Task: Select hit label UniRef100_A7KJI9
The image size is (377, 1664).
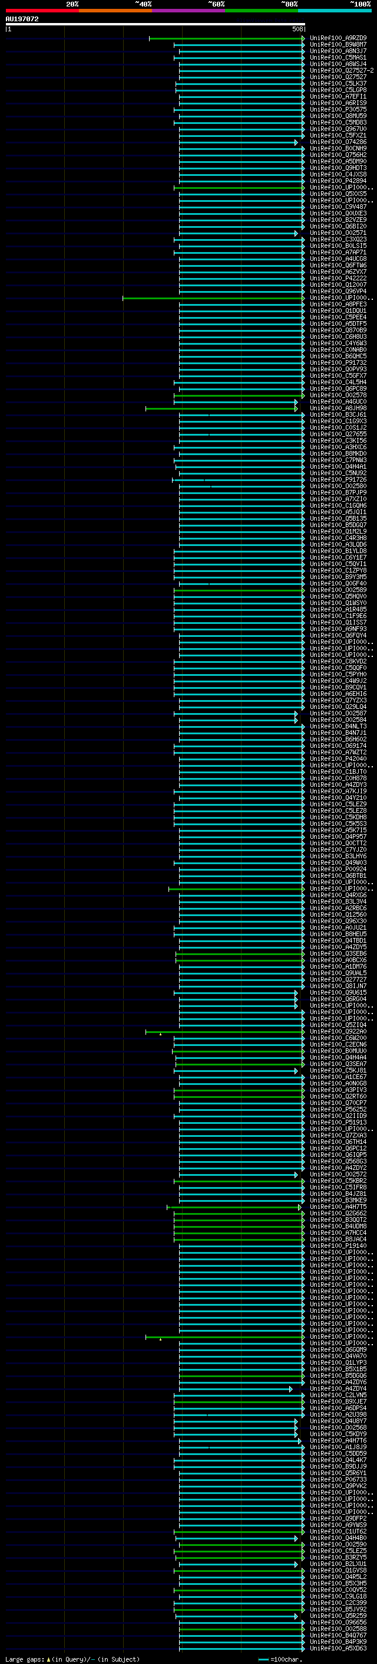Action: 338,792
